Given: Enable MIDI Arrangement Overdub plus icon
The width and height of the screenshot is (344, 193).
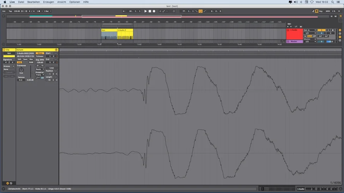Looking at the screenshot, I should (160, 11).
